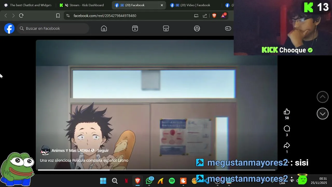The width and height of the screenshot is (332, 187).
Task: Share the reel with arrow icon
Action: [287, 145]
